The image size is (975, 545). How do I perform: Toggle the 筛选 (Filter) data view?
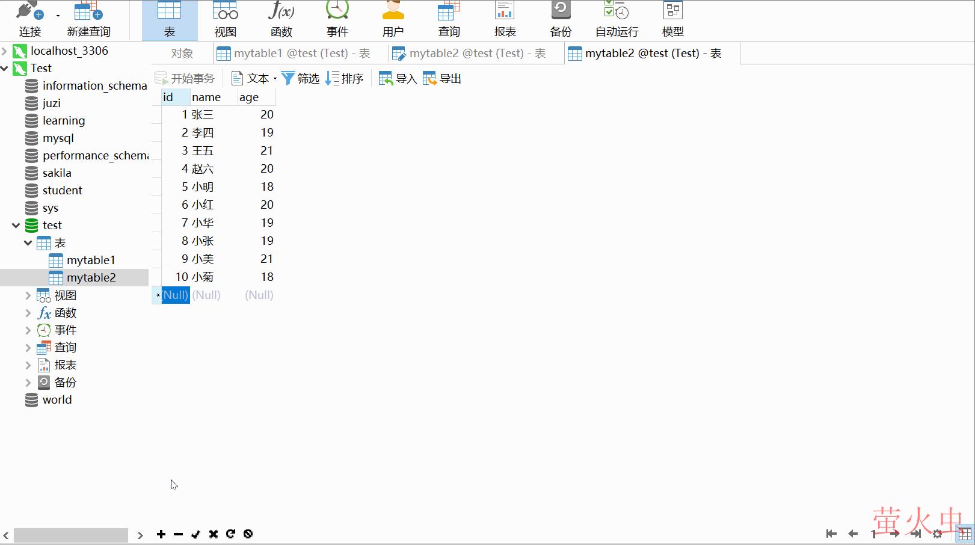(x=300, y=78)
